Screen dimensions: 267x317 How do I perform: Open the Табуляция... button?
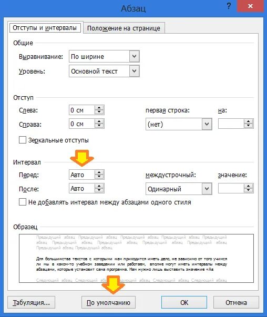pyautogui.click(x=32, y=302)
